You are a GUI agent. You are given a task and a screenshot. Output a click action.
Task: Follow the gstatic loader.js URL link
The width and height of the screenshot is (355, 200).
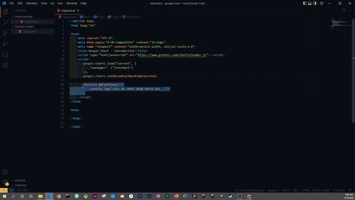(172, 55)
